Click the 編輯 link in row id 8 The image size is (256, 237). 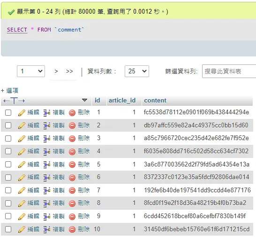pos(33,203)
